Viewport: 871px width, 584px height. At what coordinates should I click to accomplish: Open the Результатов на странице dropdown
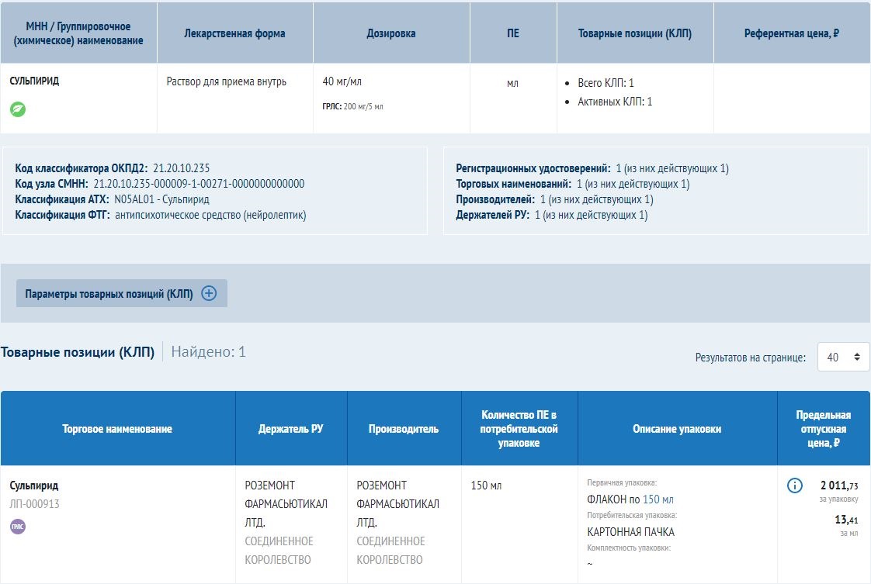point(843,358)
